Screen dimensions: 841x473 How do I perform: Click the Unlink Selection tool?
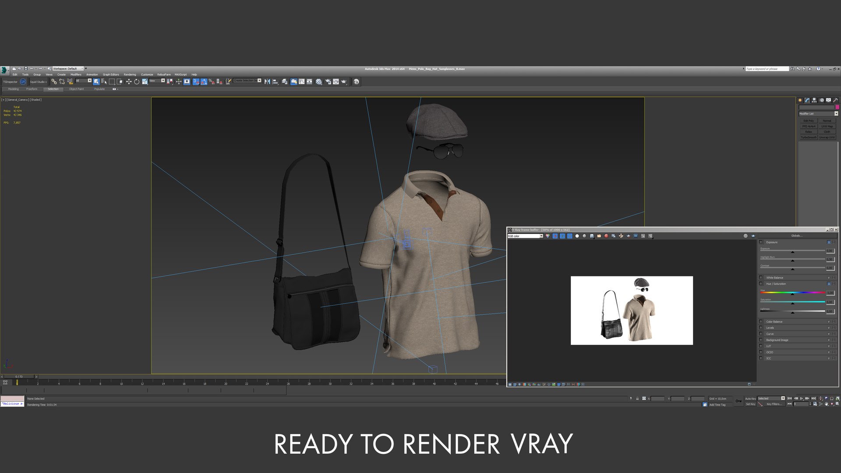coord(62,81)
